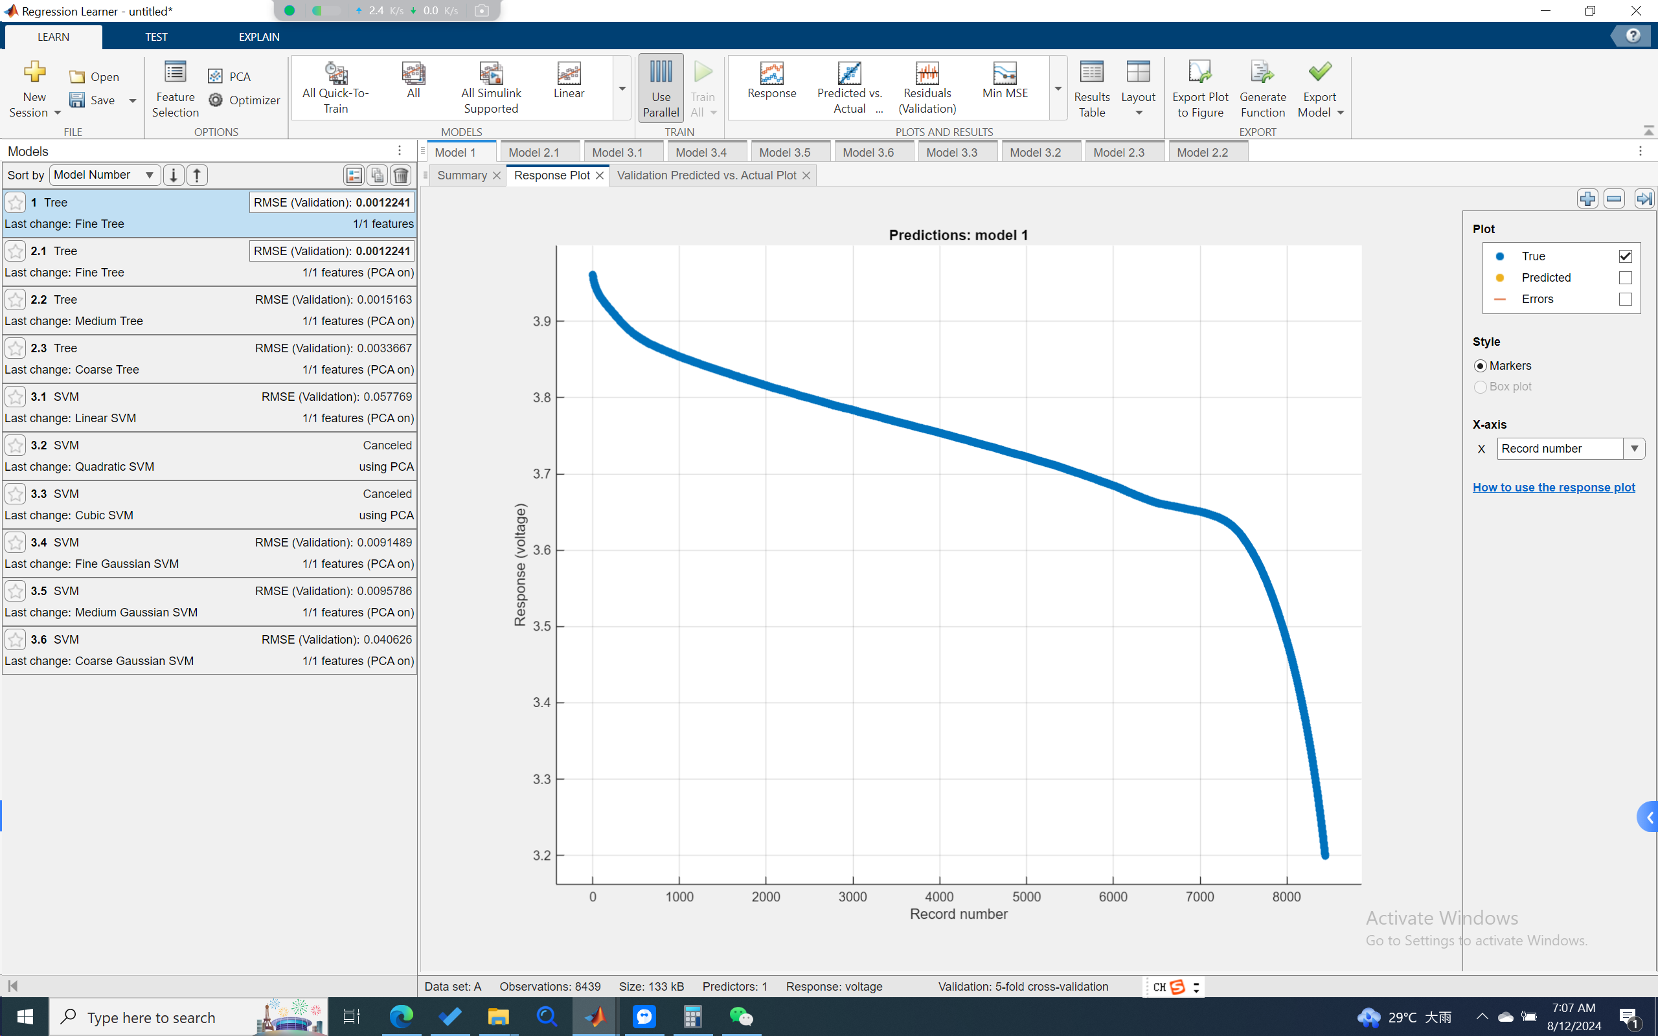
Task: Click the Optimizer gear icon
Action: pos(216,100)
